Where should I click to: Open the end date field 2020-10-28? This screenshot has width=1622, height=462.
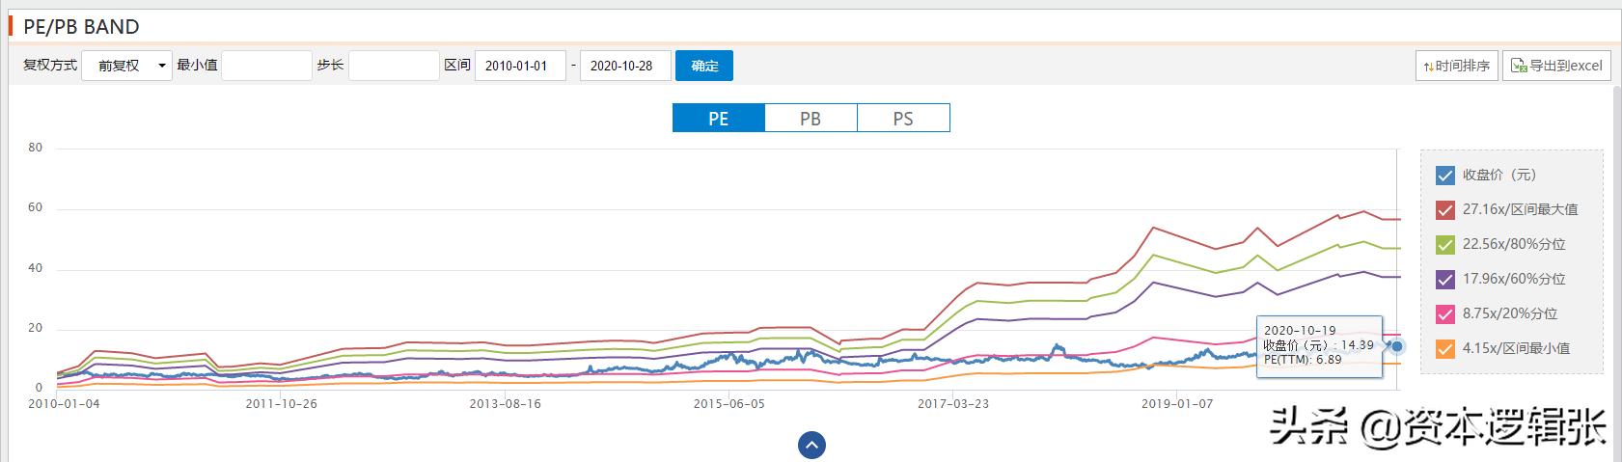pos(625,66)
